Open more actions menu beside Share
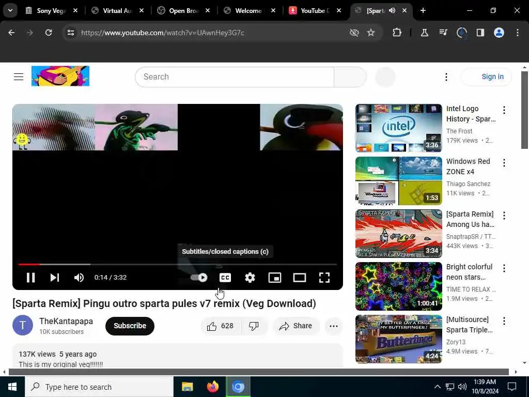Image resolution: width=529 pixels, height=397 pixels. click(333, 326)
